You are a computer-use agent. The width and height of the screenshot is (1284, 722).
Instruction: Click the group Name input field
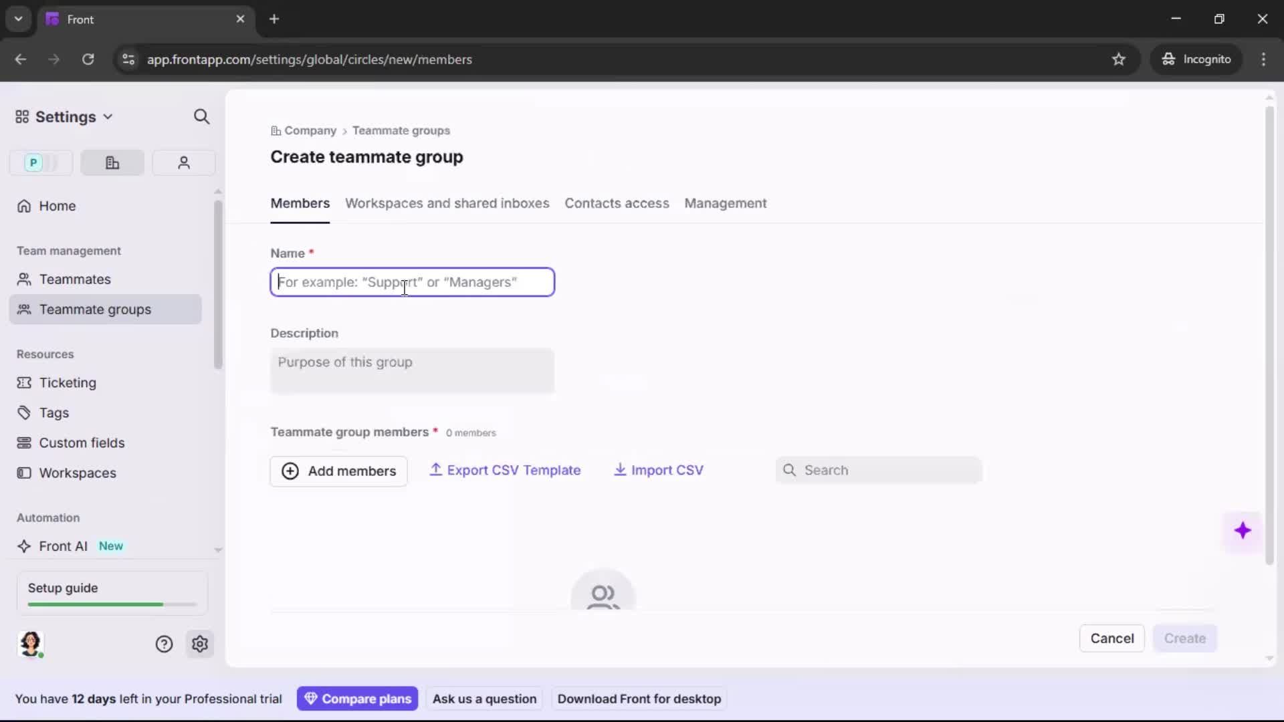tap(412, 282)
